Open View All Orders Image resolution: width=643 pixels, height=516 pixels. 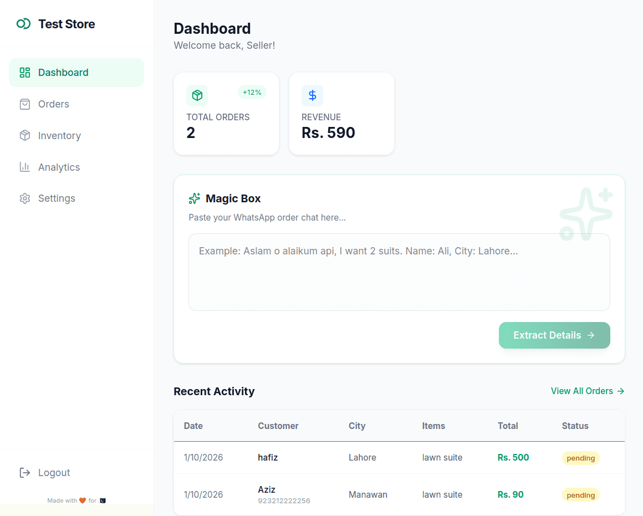pos(587,391)
